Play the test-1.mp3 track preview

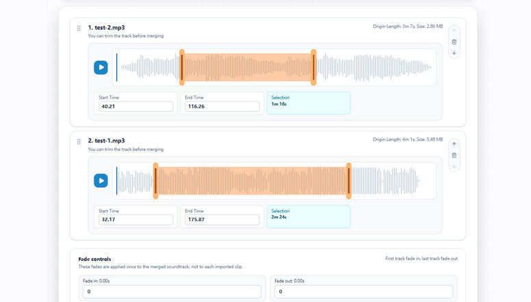[101, 181]
